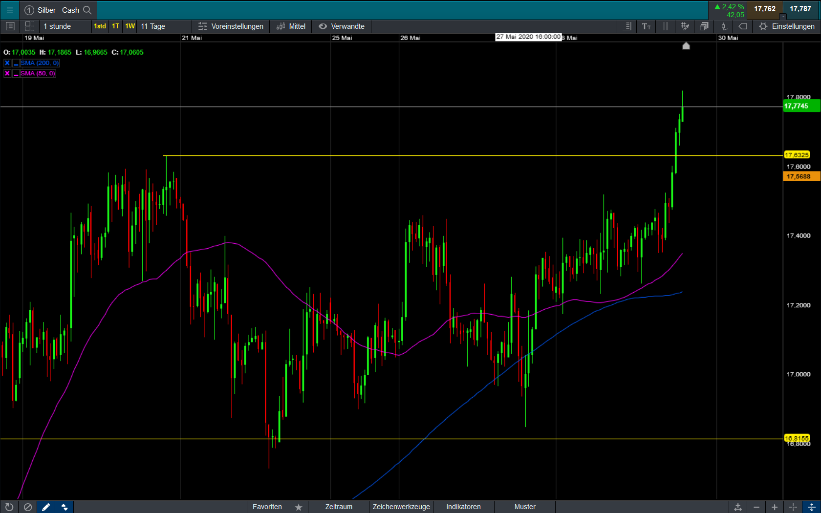
Task: Switch to the 1W quick interval
Action: point(130,26)
